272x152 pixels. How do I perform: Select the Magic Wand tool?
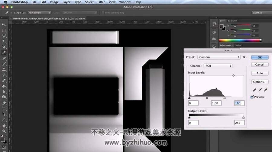click(x=4, y=41)
